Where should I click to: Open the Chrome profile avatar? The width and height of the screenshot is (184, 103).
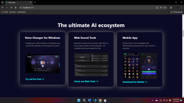pyautogui.click(x=177, y=8)
